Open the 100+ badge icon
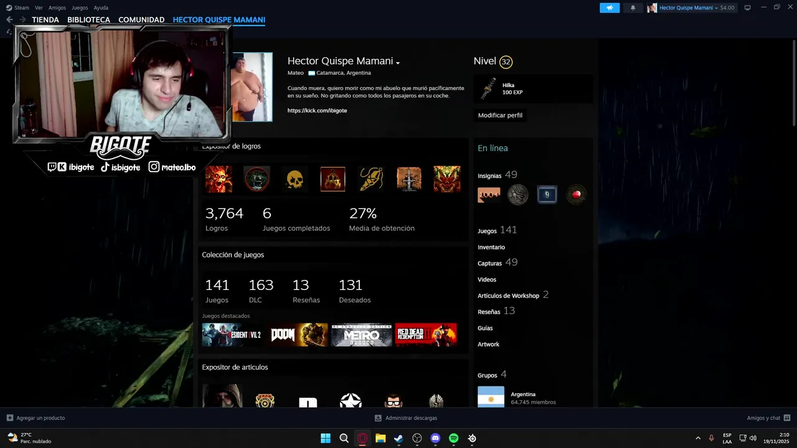This screenshot has width=797, height=448. tap(489, 195)
